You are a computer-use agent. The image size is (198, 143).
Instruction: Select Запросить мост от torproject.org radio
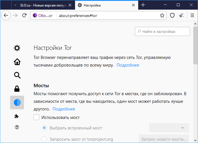44,139
